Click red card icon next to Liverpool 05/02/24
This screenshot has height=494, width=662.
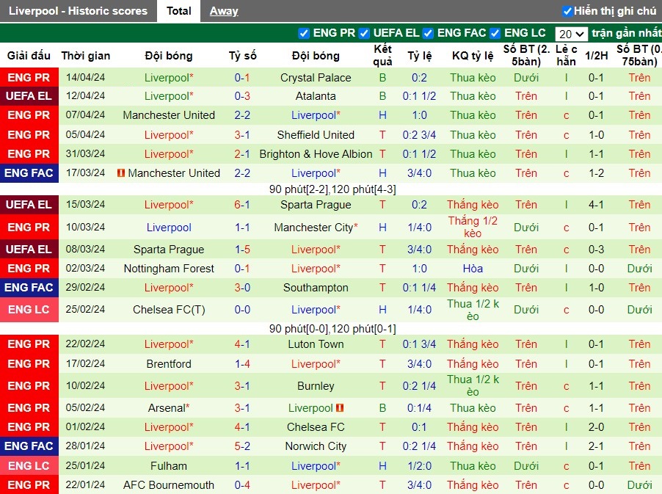point(340,408)
